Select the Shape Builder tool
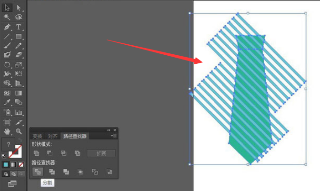The height and width of the screenshot is (191, 320). click(x=7, y=83)
